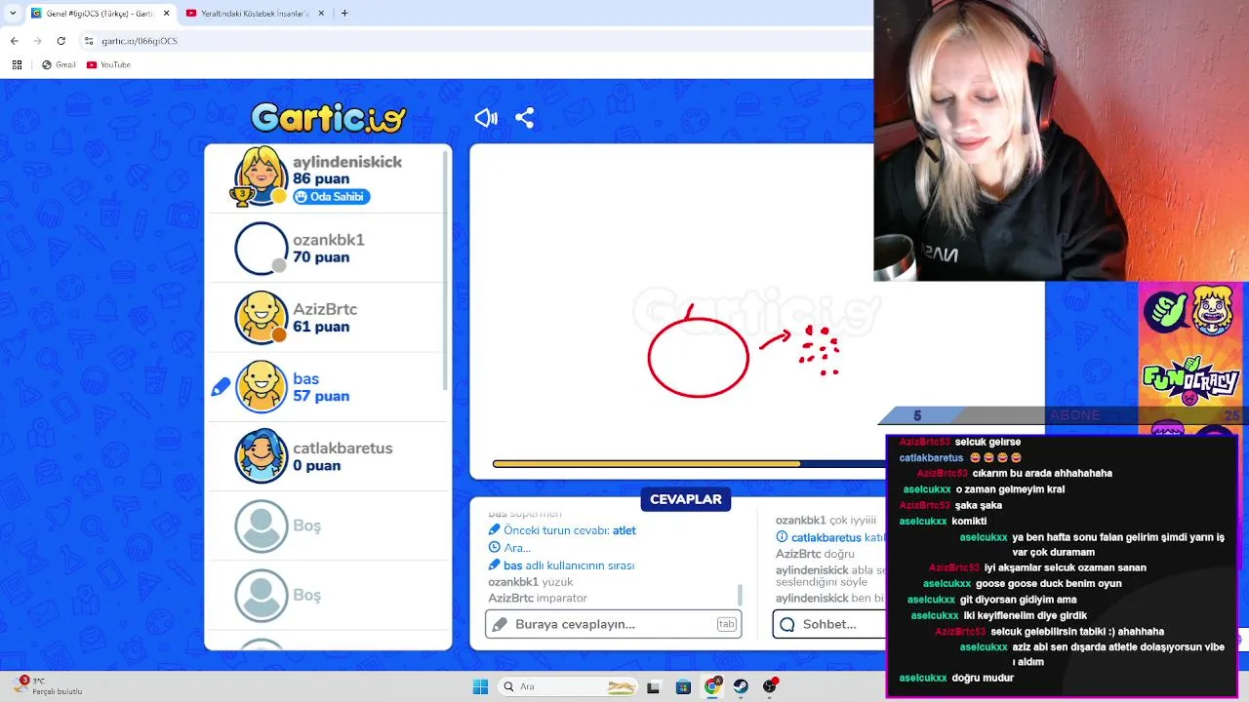Close the Gartic browser tab

165,14
